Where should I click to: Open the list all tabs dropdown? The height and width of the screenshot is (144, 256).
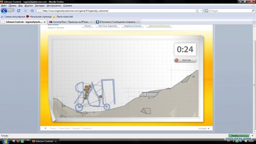click(254, 22)
